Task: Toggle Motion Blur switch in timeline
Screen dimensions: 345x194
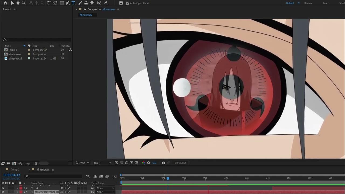Action: point(107,176)
